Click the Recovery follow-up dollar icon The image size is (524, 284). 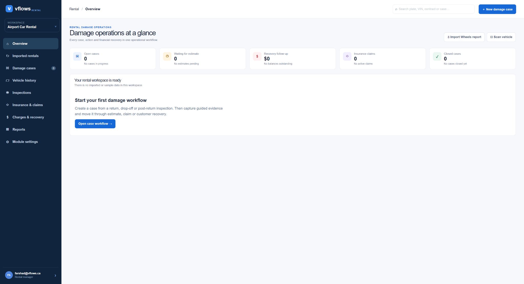click(x=257, y=56)
